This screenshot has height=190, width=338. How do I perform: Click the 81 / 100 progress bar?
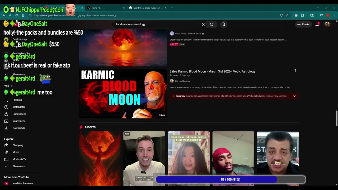[231, 179]
